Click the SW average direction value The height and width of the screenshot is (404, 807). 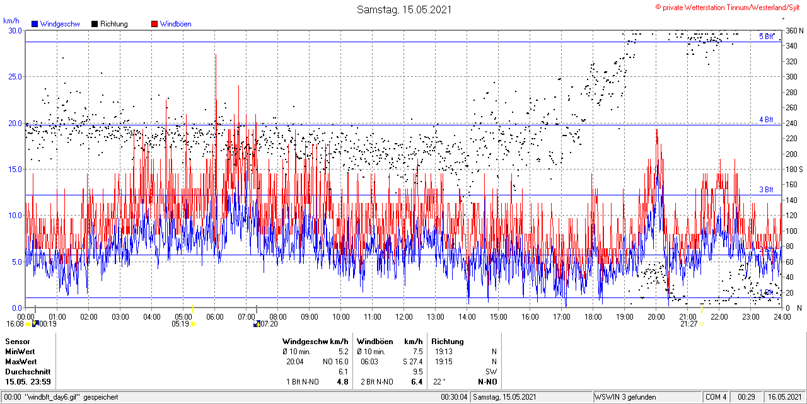(x=491, y=372)
